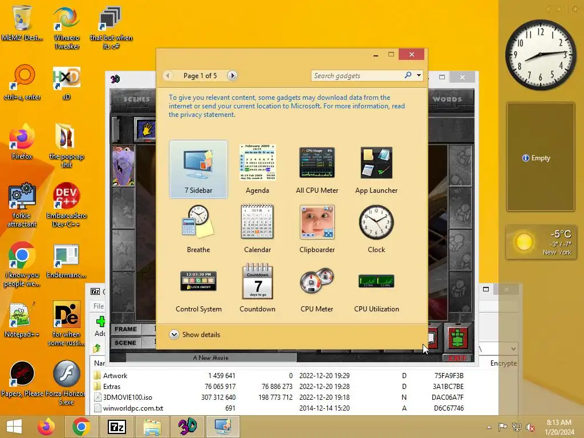Select the Agenda gadget
This screenshot has width=584, height=438.
pos(257,169)
